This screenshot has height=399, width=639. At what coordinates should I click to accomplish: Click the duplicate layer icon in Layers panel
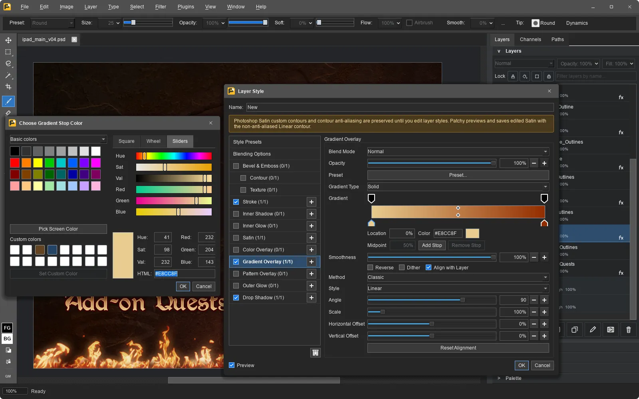pyautogui.click(x=575, y=330)
